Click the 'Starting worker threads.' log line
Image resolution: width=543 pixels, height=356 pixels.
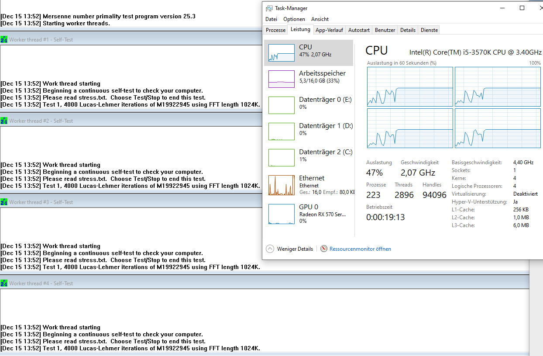click(55, 23)
